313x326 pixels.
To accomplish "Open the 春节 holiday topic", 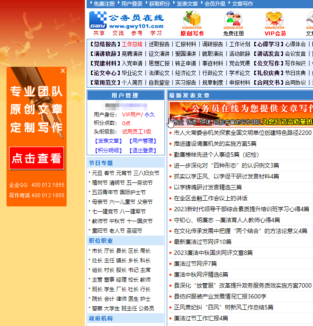I will (x=109, y=173).
